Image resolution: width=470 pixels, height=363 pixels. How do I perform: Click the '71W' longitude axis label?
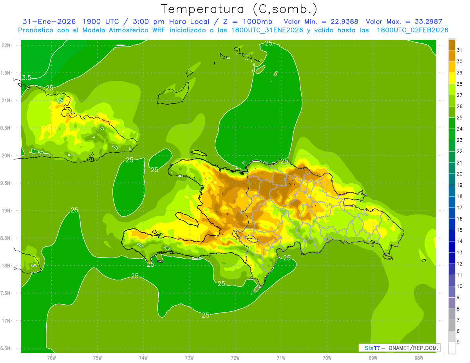point(281,358)
